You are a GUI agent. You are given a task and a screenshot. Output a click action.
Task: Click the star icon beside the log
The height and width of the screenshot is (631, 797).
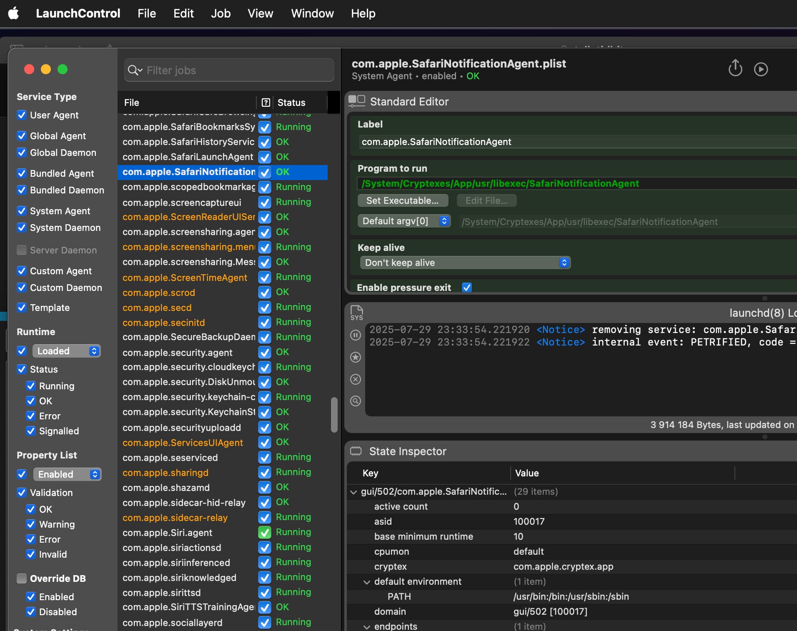pyautogui.click(x=355, y=358)
